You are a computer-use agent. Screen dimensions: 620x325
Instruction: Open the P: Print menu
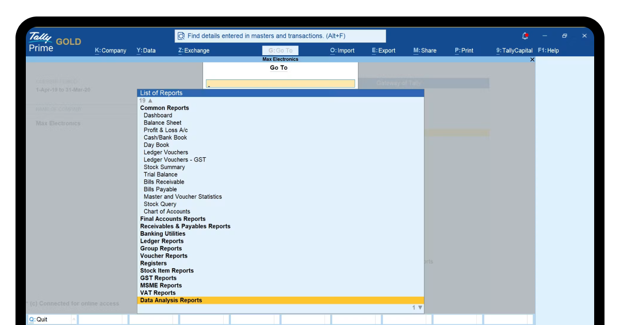point(464,51)
